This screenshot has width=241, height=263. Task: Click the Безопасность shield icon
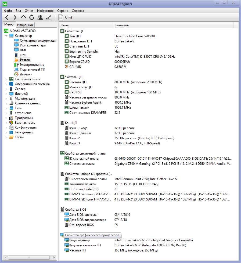(11, 123)
